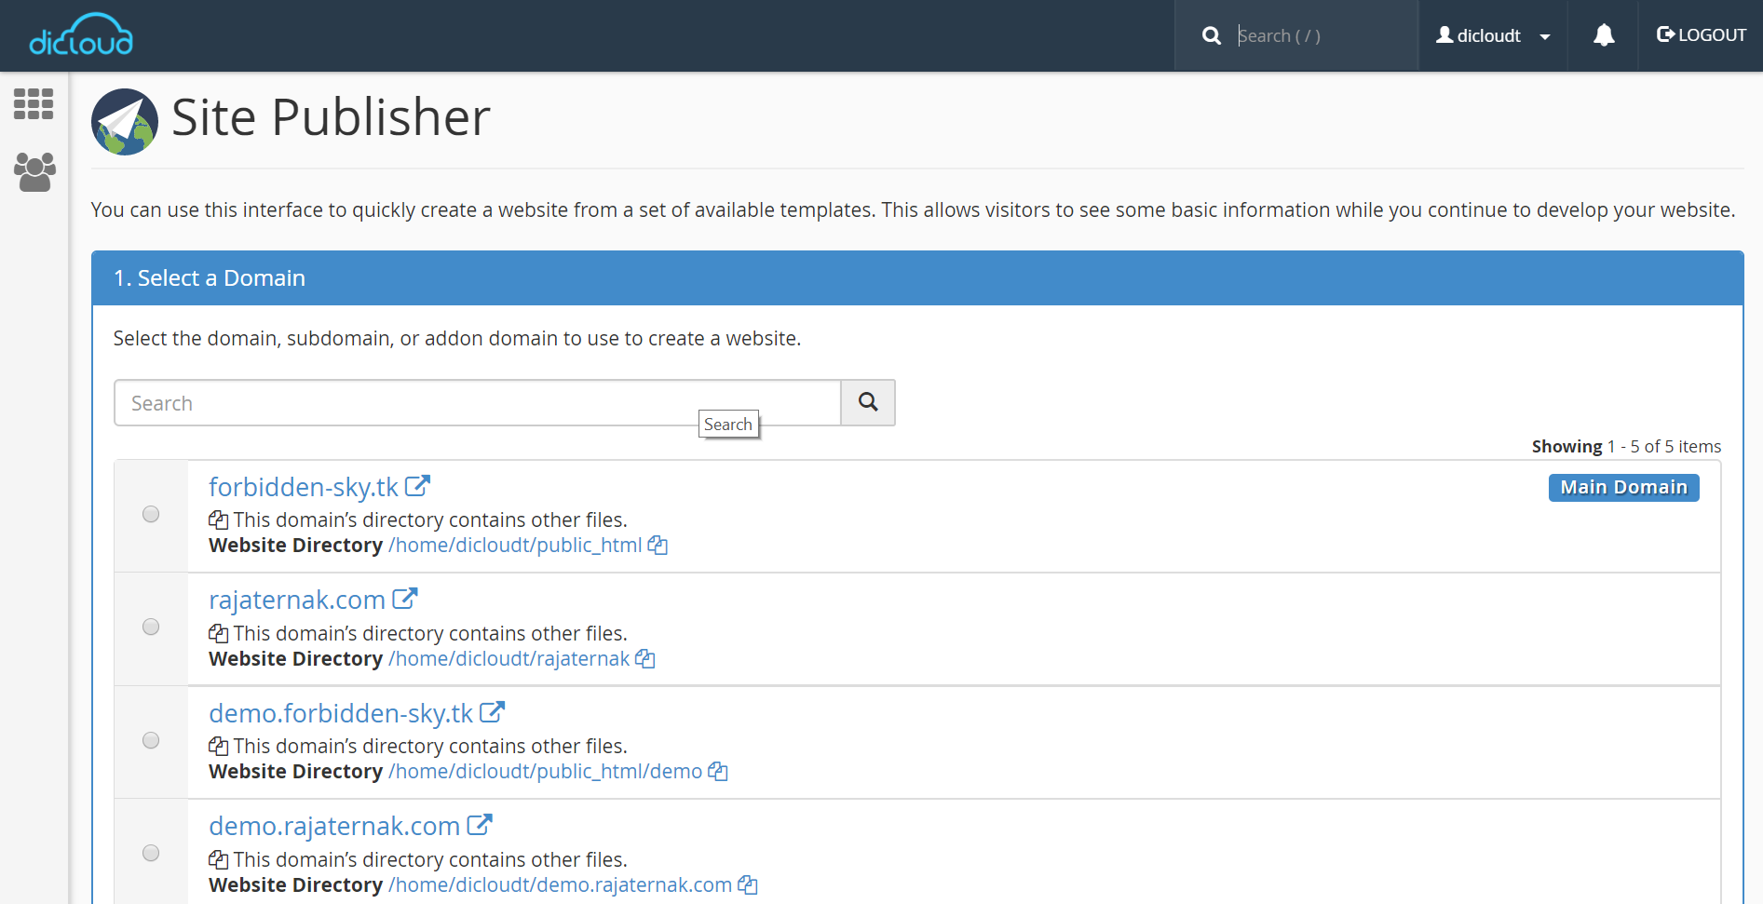Click the domain search magnifier button
Image resolution: width=1763 pixels, height=904 pixels.
[x=867, y=402]
